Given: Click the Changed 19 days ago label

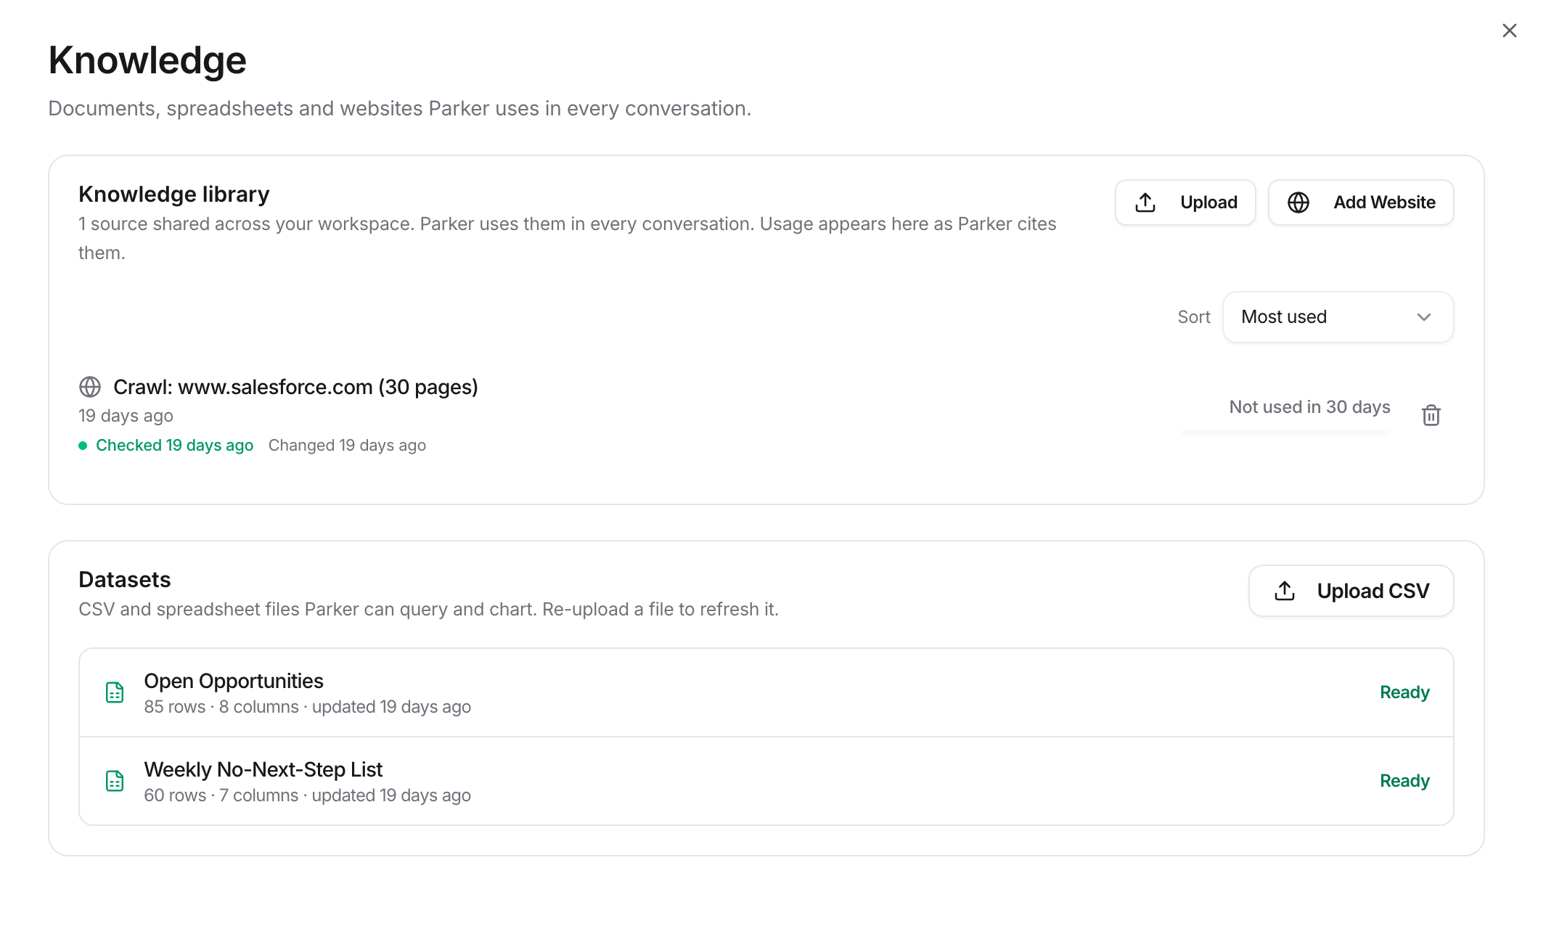Looking at the screenshot, I should (x=347, y=446).
